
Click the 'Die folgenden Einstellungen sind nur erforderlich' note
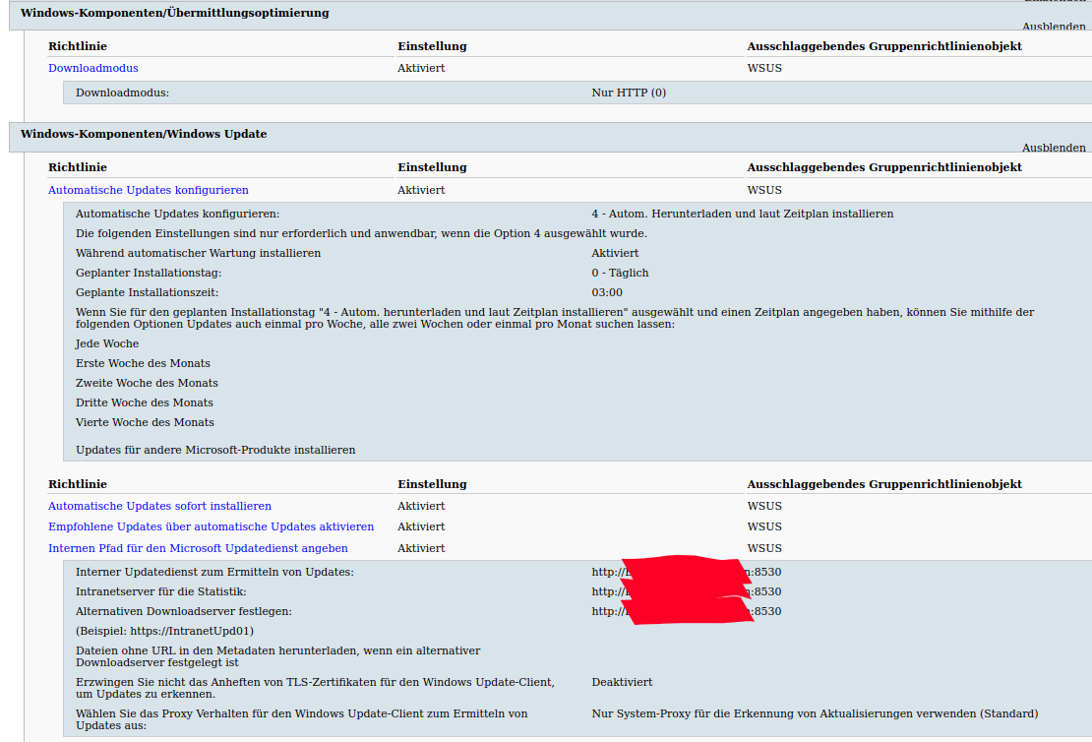point(361,233)
